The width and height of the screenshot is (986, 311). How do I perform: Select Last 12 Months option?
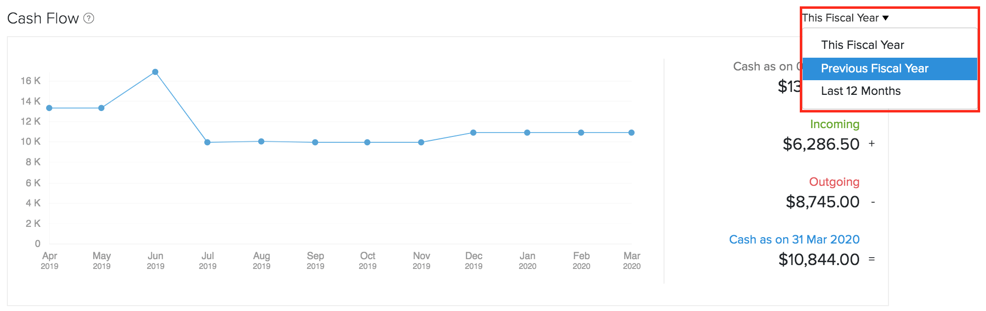tap(861, 91)
